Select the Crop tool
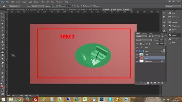The image size is (182, 102). point(3,28)
